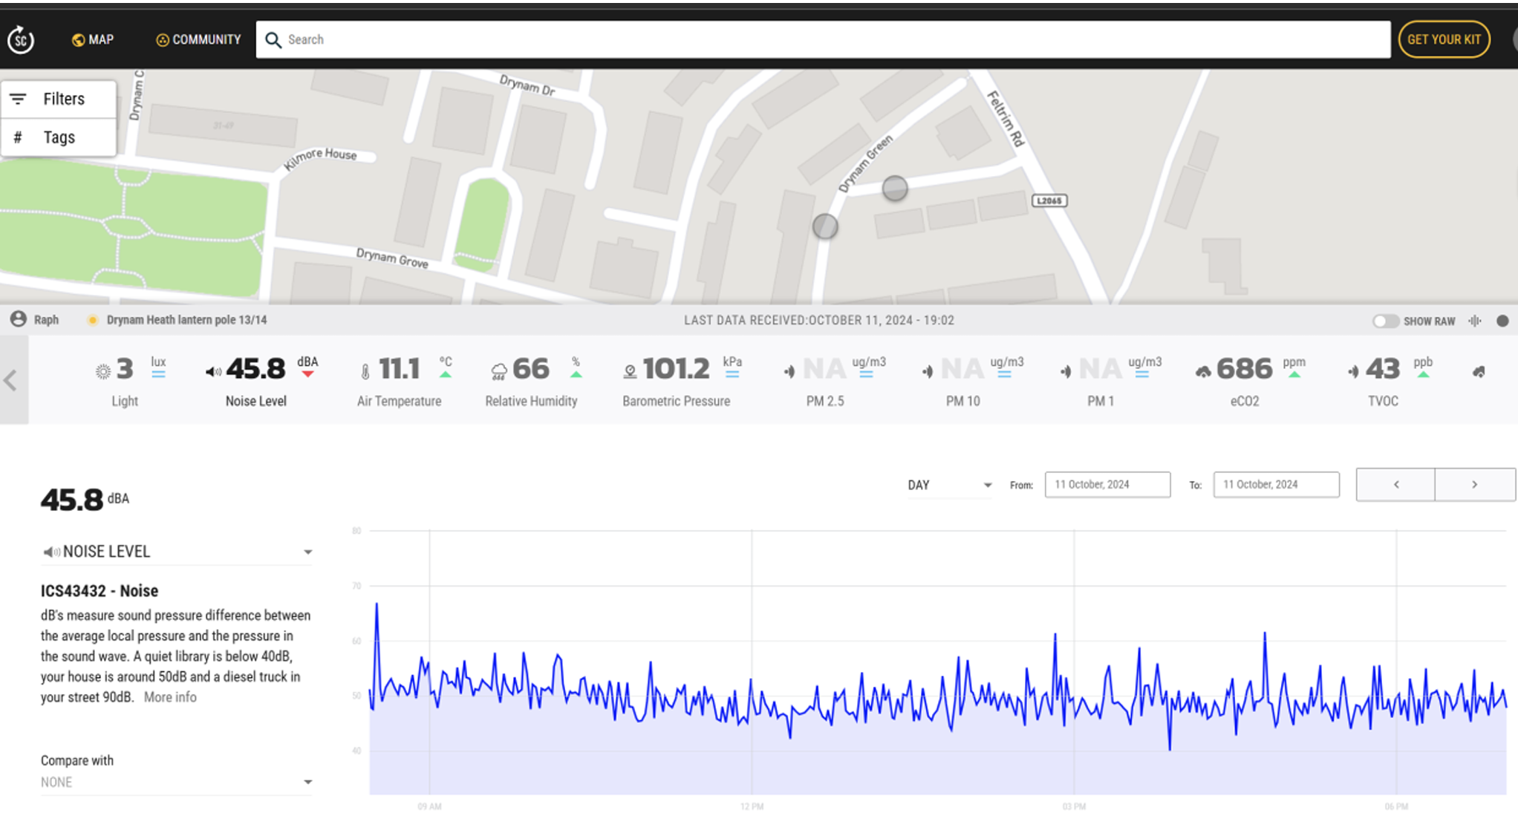Image resolution: width=1518 pixels, height=839 pixels.
Task: Open the More info link
Action: 170,697
